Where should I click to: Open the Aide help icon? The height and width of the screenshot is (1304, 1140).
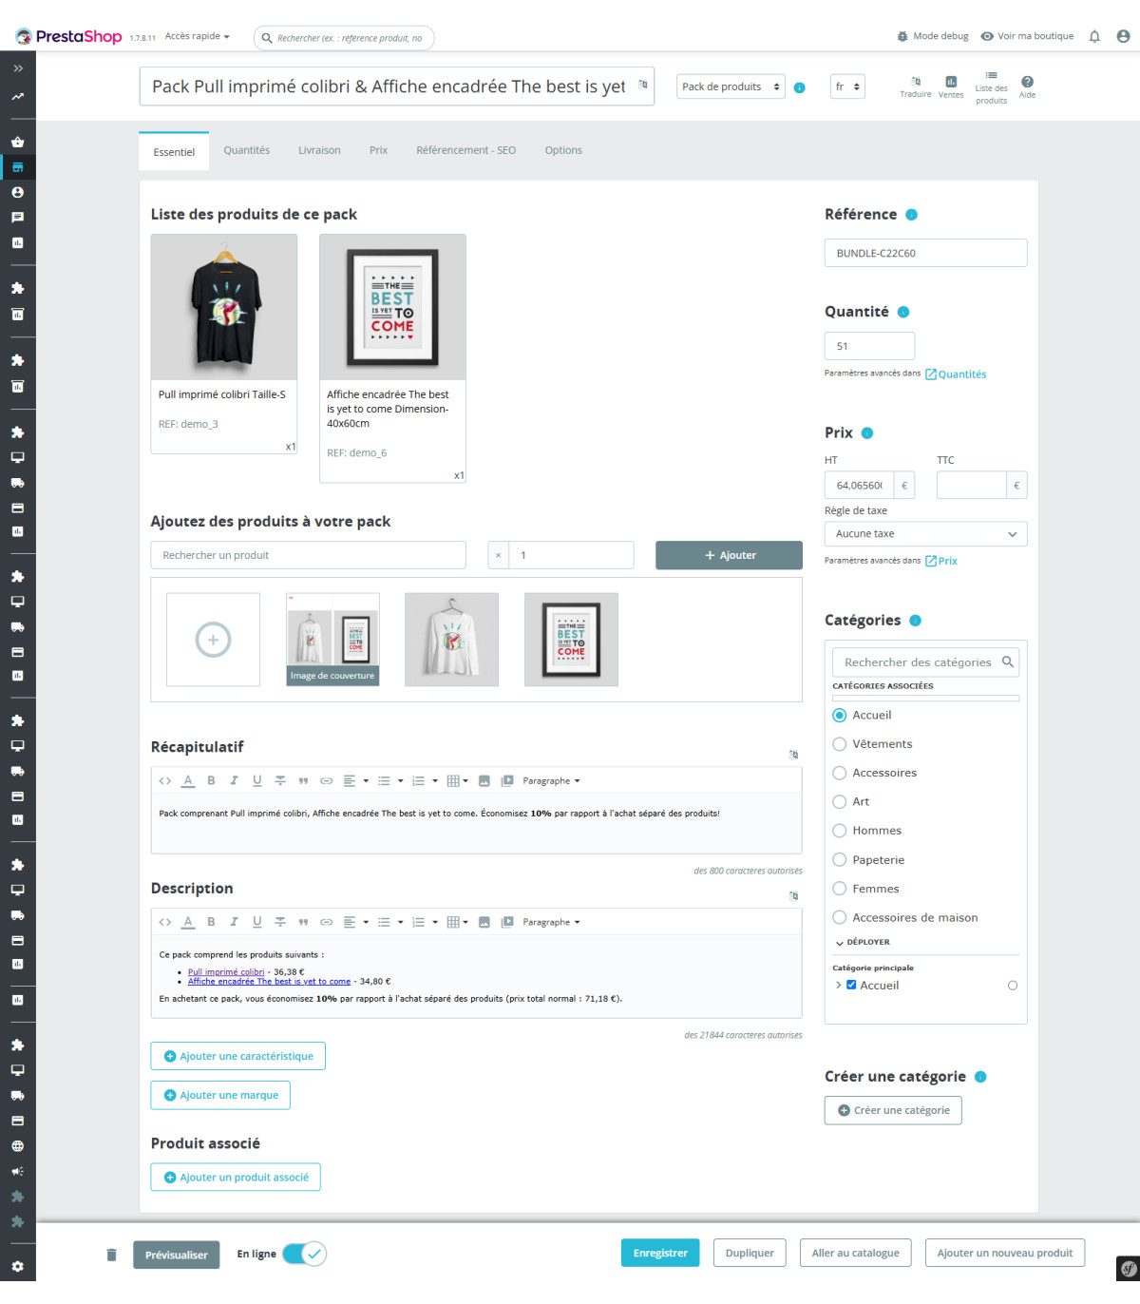1027,83
